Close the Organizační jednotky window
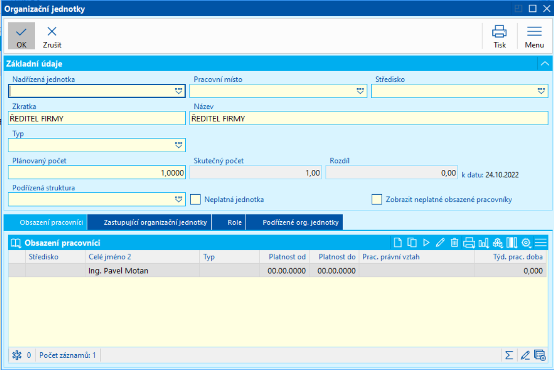554x370 pixels. [547, 8]
